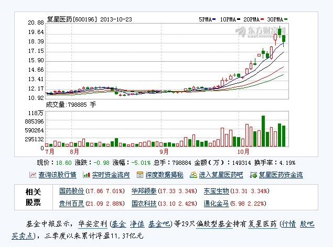Click the people icon beside 进入复星医药吧

point(194,175)
